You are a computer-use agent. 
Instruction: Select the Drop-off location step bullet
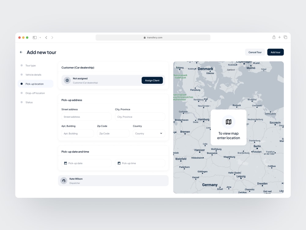pyautogui.click(x=21, y=93)
